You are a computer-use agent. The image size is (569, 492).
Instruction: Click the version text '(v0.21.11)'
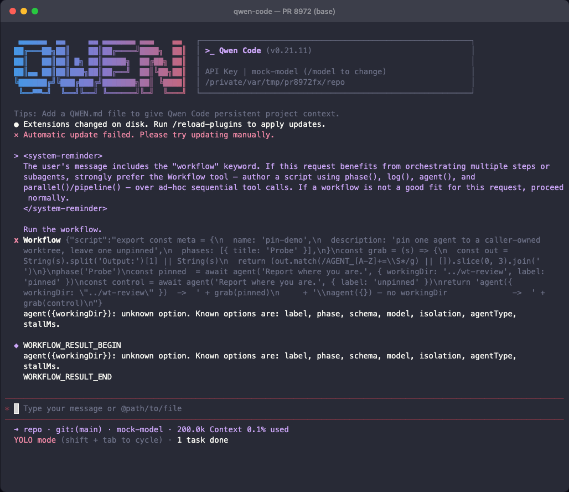coord(289,51)
